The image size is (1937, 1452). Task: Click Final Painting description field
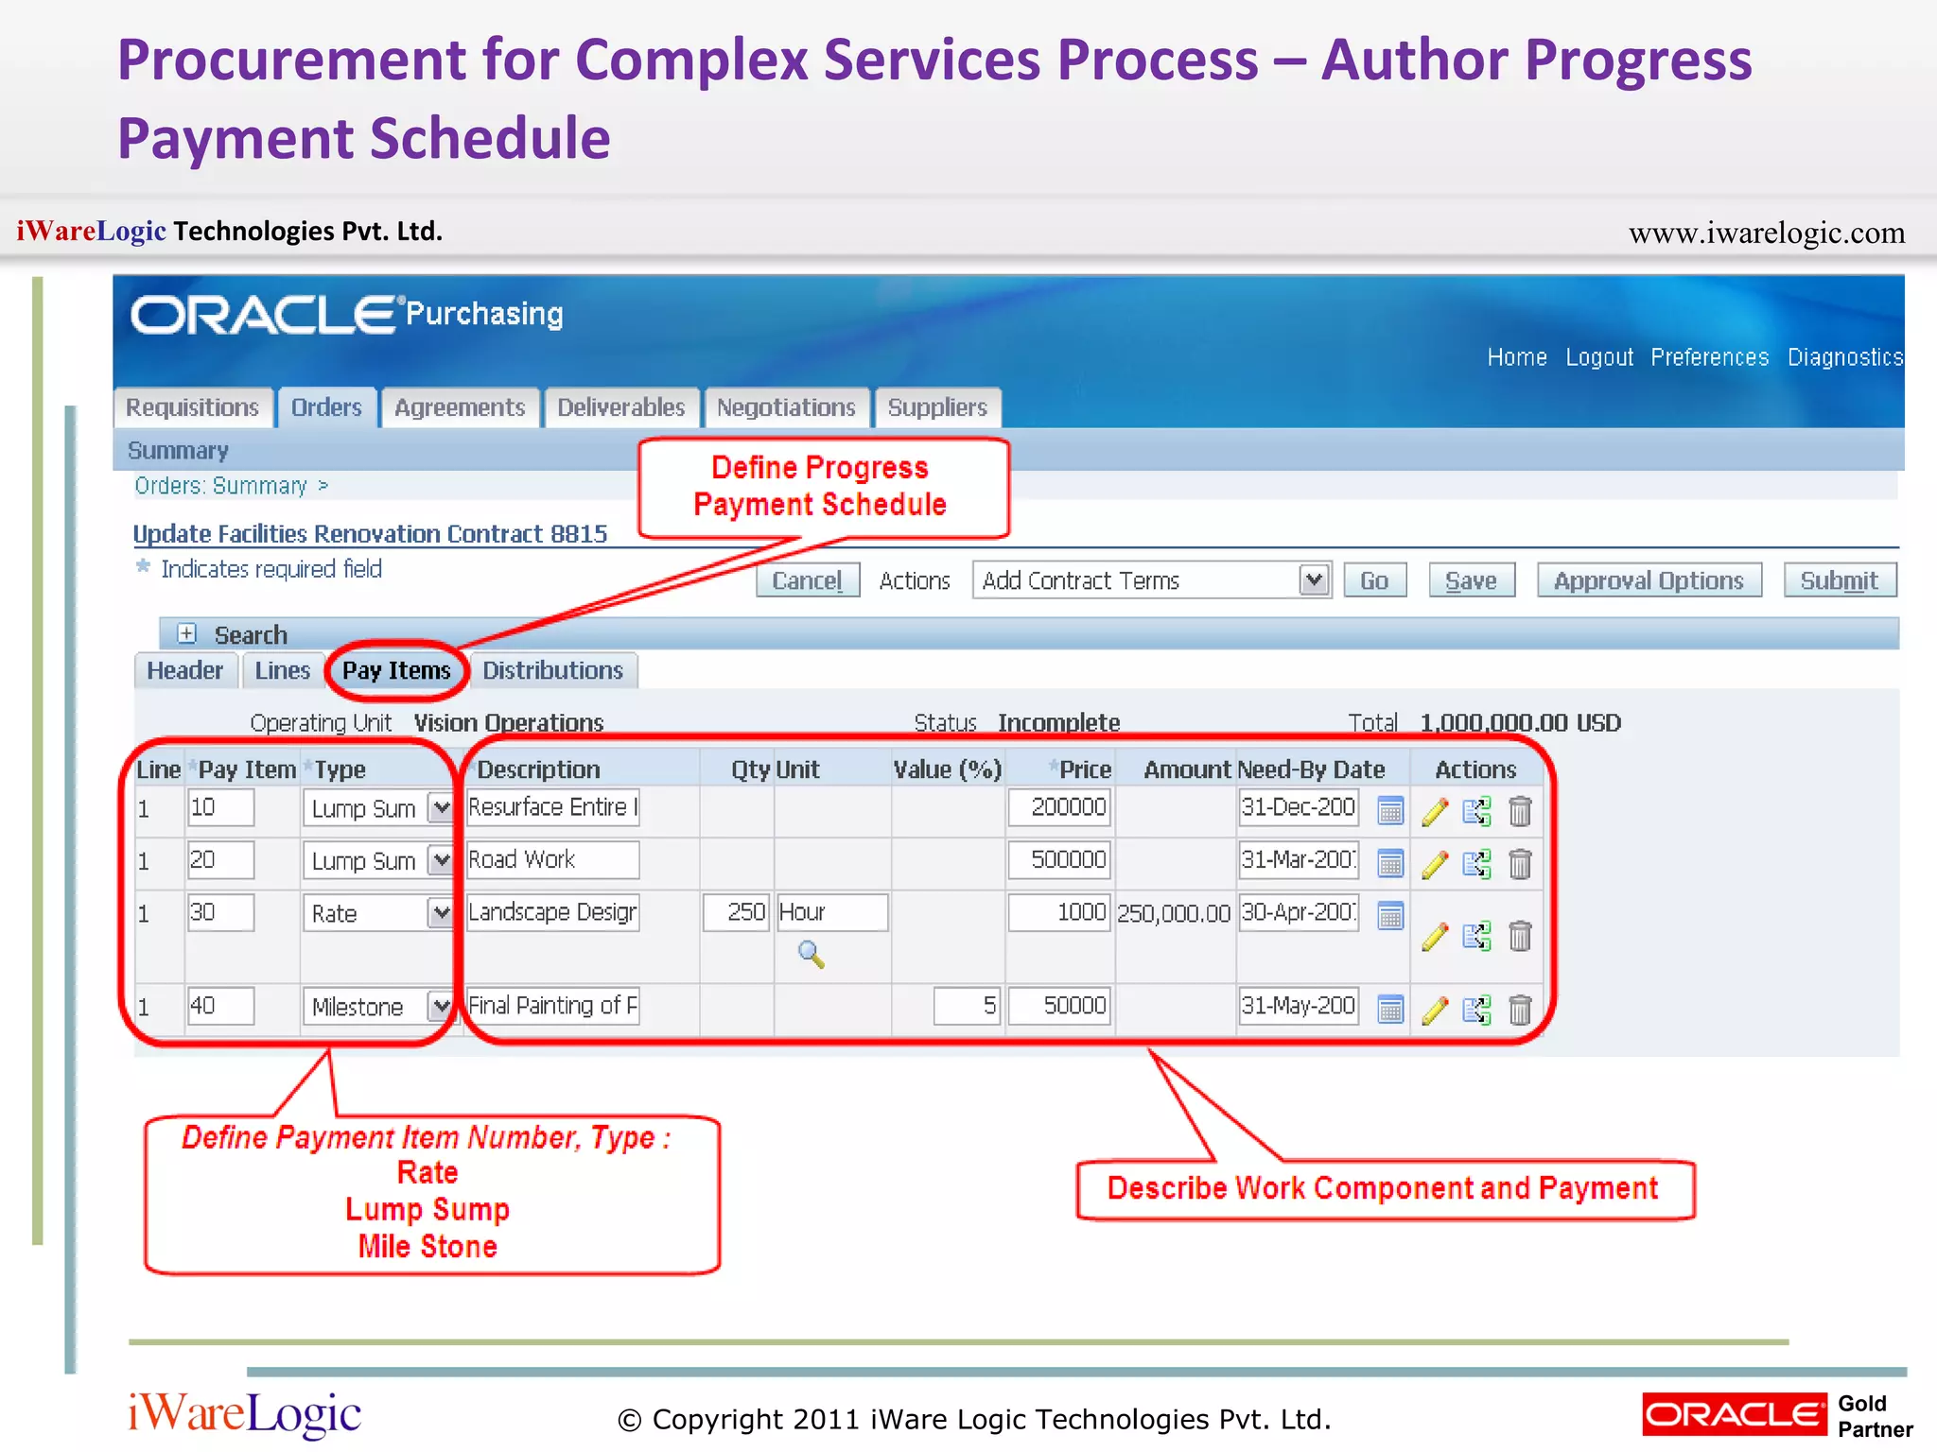pos(552,1005)
